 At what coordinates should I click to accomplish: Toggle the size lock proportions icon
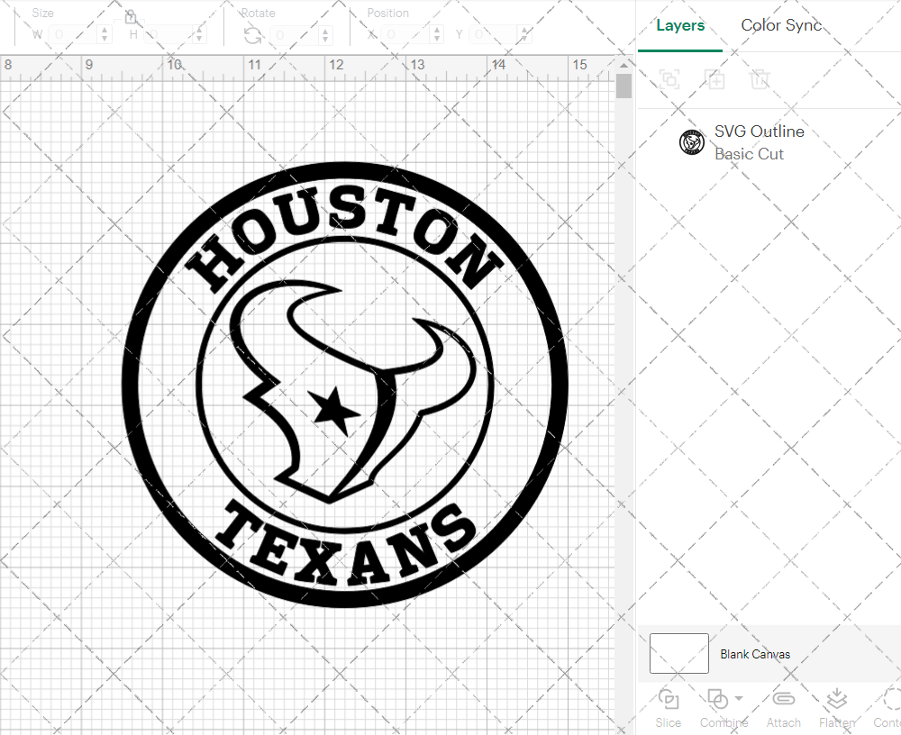pos(131,17)
